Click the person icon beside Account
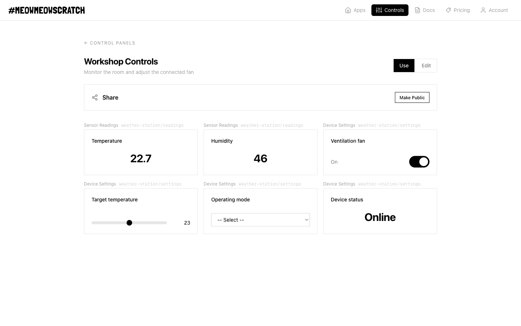The width and height of the screenshot is (521, 326). coord(483,10)
